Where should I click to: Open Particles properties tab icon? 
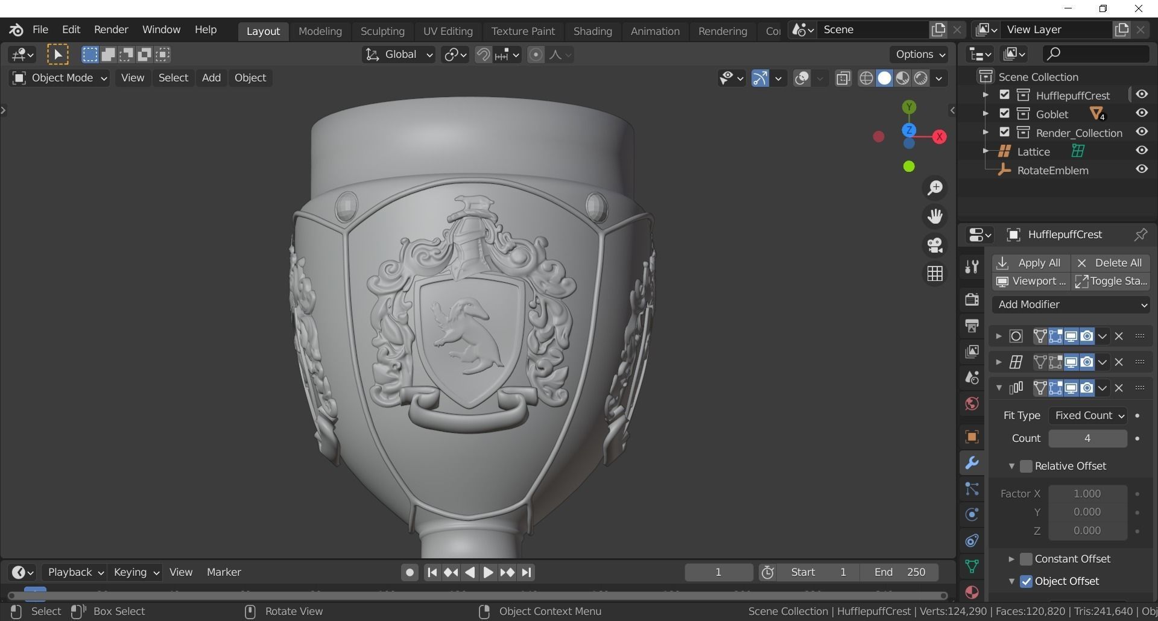[972, 489]
